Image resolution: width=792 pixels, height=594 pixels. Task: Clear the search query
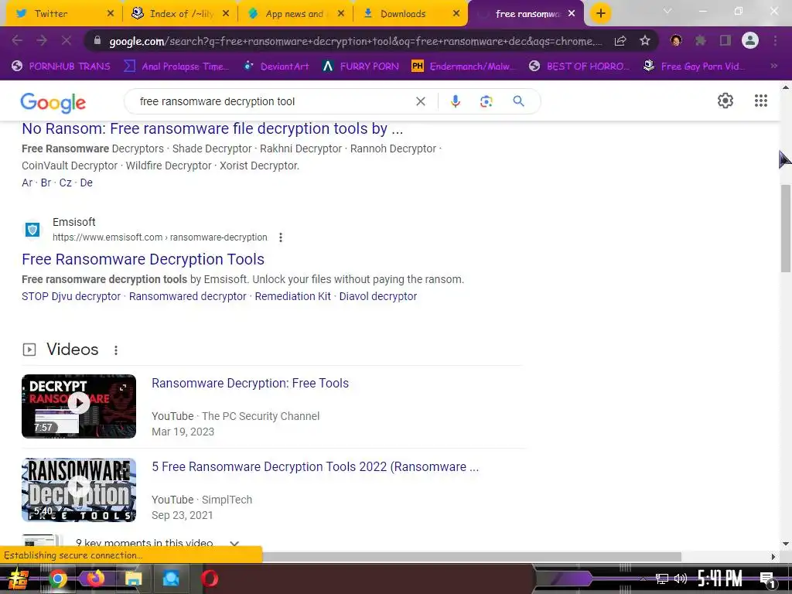[x=420, y=101]
